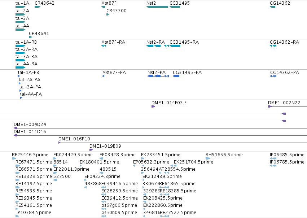The image size is (307, 218).
Task: Select the CR43642 gene arrow glyph
Action: click(x=38, y=7)
